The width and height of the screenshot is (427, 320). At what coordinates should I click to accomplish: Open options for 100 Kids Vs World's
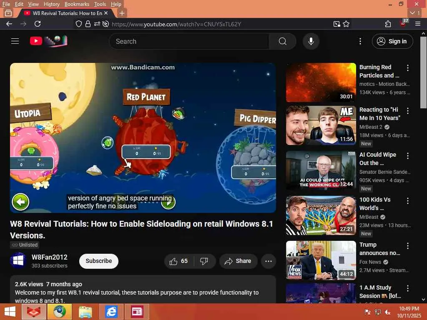(408, 201)
